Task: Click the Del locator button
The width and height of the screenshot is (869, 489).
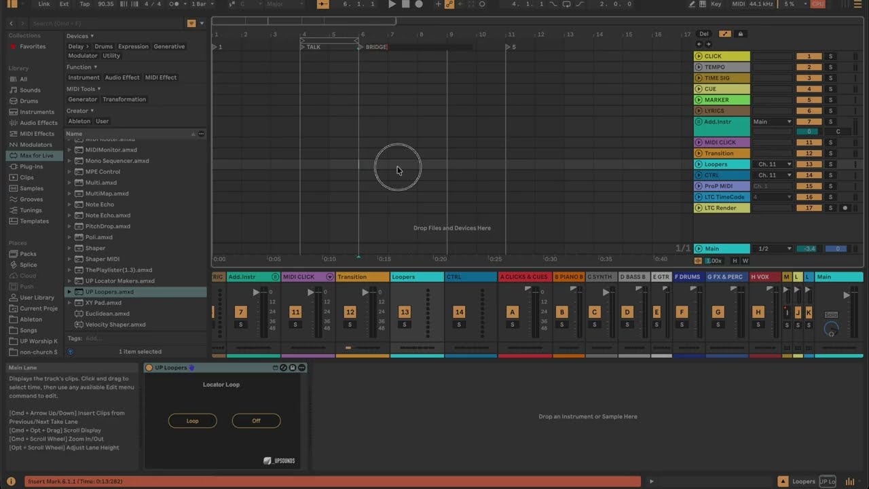Action: (704, 34)
